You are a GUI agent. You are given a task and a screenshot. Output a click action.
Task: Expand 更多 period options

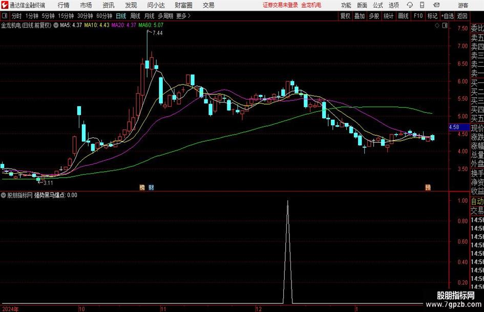183,16
